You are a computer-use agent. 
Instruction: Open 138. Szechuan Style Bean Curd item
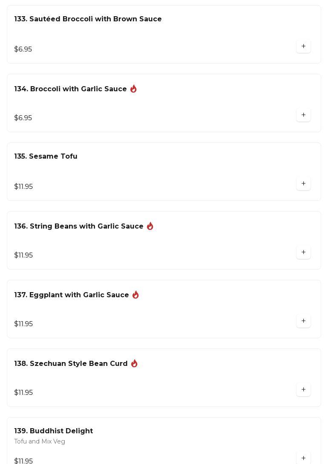71,364
